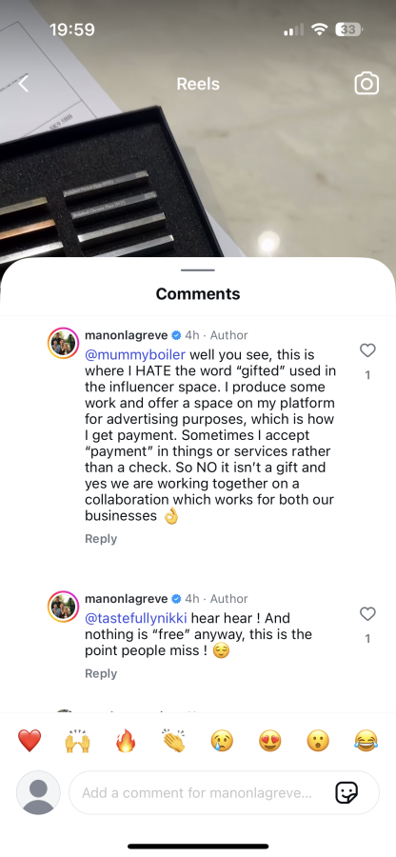Image resolution: width=396 pixels, height=857 pixels.
Task: Open the camera icon at the top right
Action: pyautogui.click(x=366, y=84)
